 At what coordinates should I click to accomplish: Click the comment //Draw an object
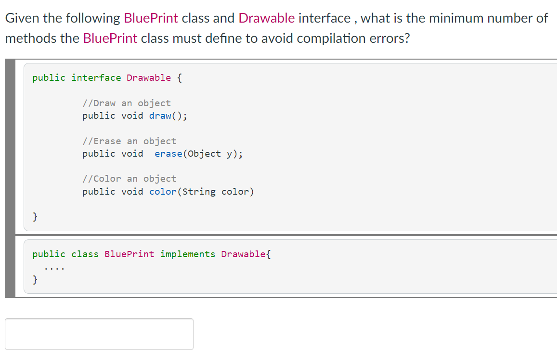pos(127,103)
